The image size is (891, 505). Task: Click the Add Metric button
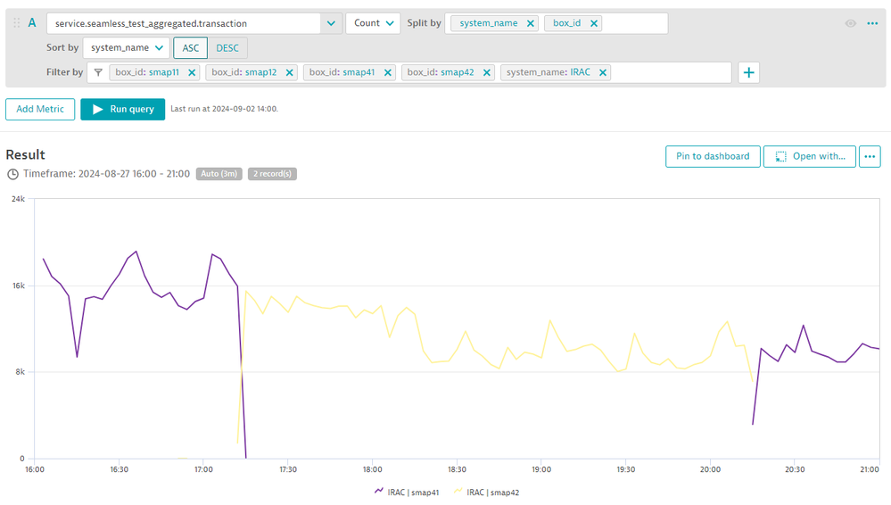coord(40,109)
